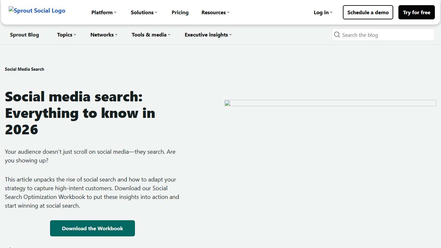
Task: Click the Download the Workbook button
Action: click(x=92, y=228)
